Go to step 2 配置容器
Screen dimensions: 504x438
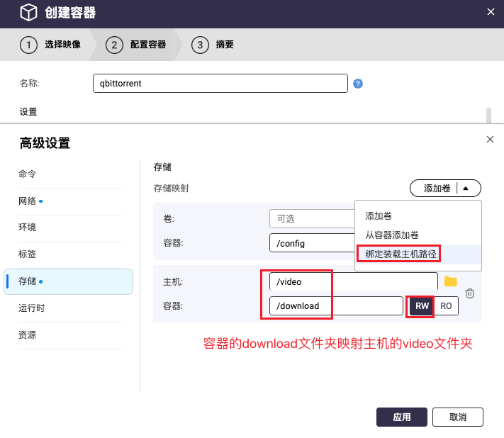136,45
